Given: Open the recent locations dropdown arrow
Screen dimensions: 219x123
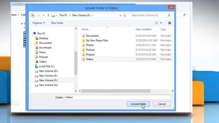Looking at the screenshot, I should click(x=44, y=15).
